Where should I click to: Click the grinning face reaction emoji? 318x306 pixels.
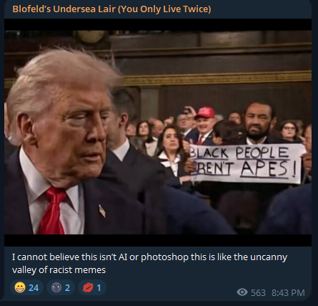[x=20, y=287]
